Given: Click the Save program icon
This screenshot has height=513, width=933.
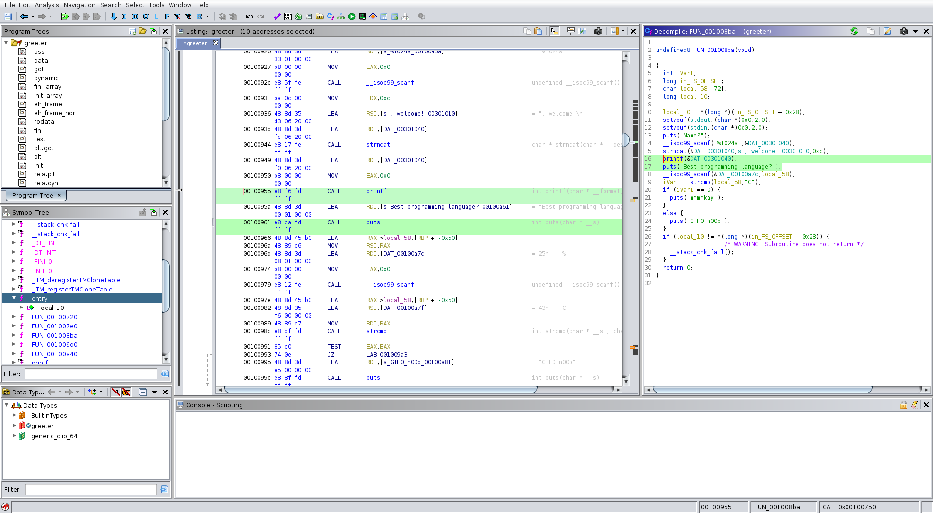Looking at the screenshot, I should (7, 17).
